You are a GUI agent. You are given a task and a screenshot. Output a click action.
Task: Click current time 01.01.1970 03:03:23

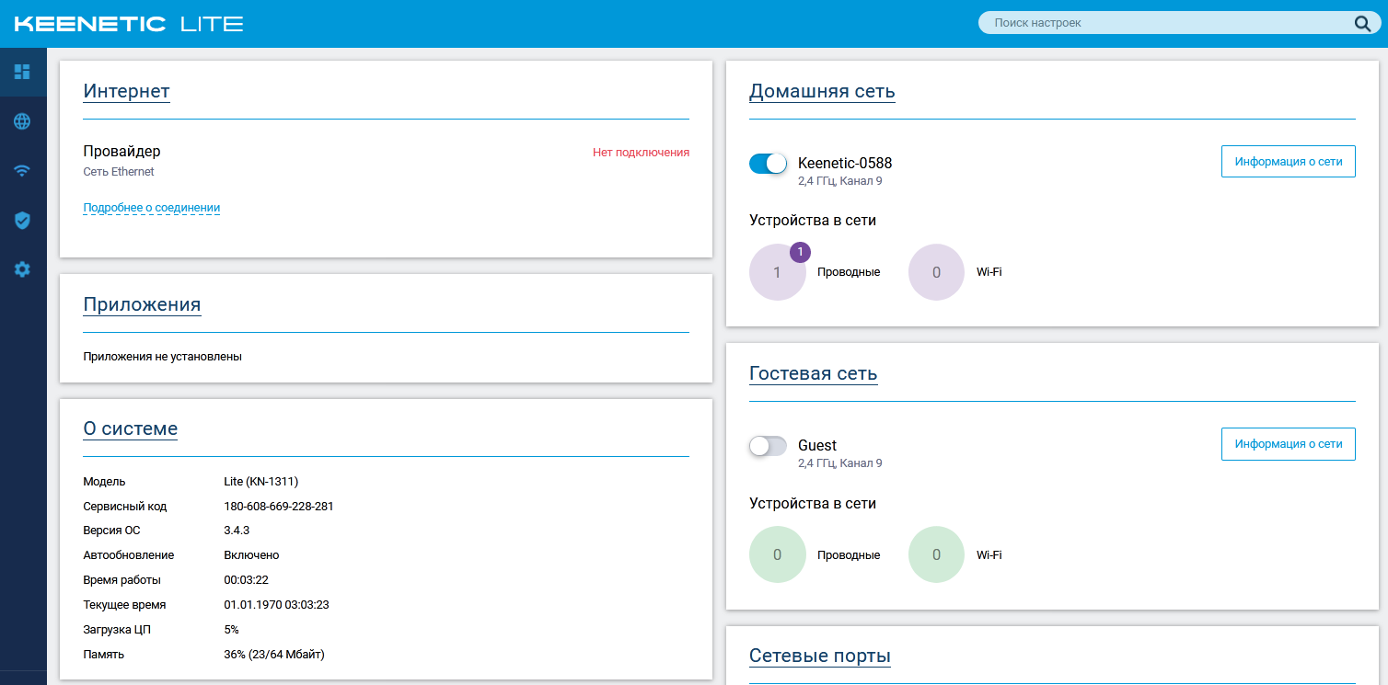pyautogui.click(x=276, y=605)
